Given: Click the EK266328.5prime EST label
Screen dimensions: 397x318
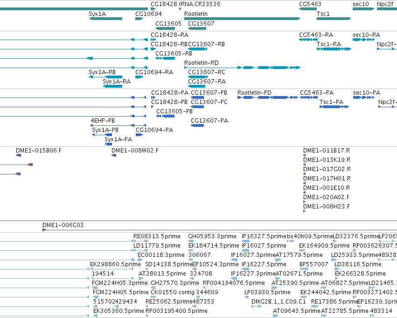Looking at the screenshot, I should tap(360, 274).
